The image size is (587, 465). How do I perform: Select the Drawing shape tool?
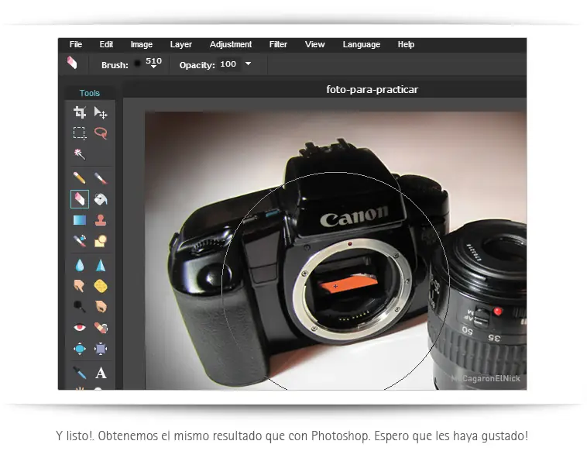click(101, 241)
